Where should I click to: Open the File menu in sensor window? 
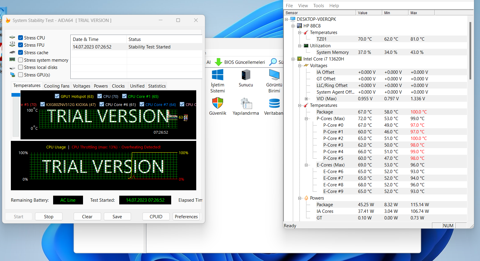point(289,5)
